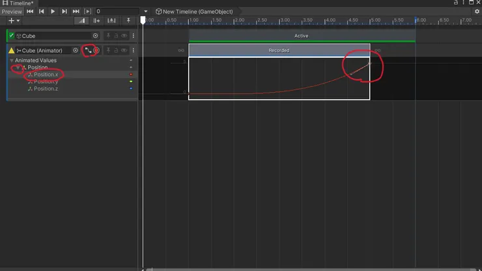The height and width of the screenshot is (271, 482).
Task: Mute the Cube activation track via eye icon
Action: pos(124,36)
